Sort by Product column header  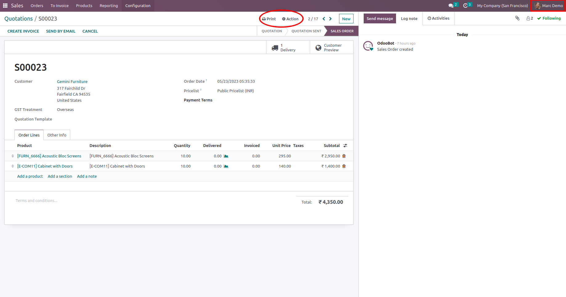point(25,146)
